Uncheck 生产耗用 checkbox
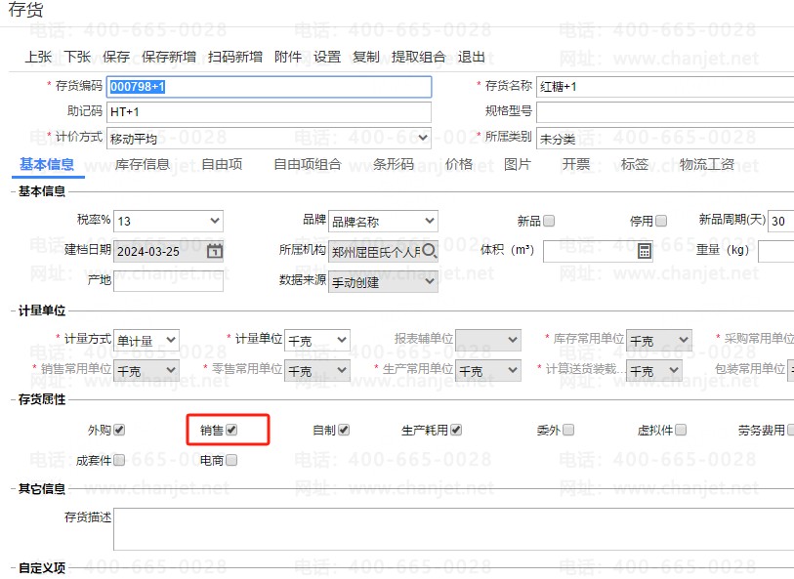The height and width of the screenshot is (579, 794). click(x=456, y=430)
